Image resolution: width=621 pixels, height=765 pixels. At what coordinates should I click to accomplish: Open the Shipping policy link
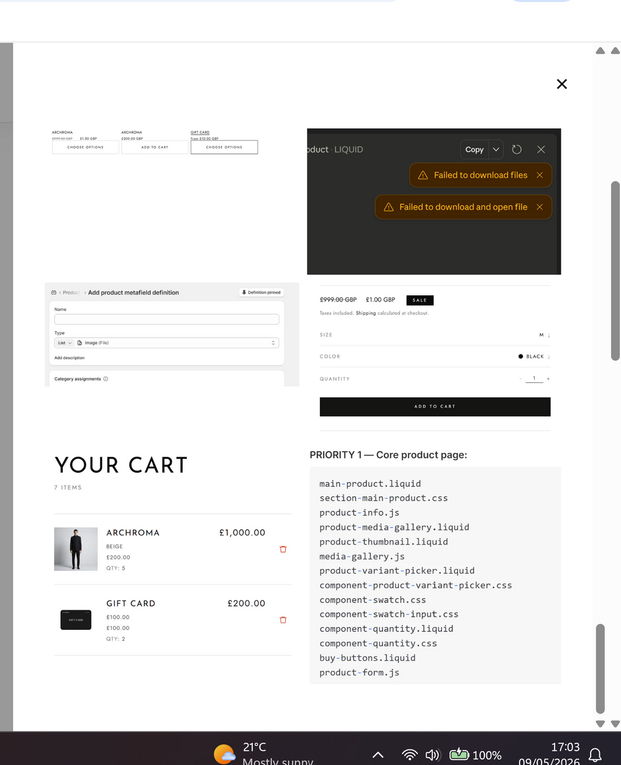tap(366, 313)
